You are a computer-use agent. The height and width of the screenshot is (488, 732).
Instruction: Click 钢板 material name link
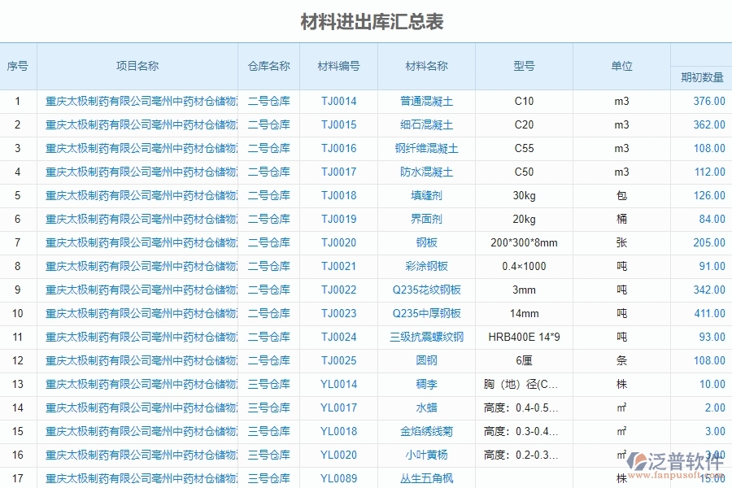[x=426, y=242]
